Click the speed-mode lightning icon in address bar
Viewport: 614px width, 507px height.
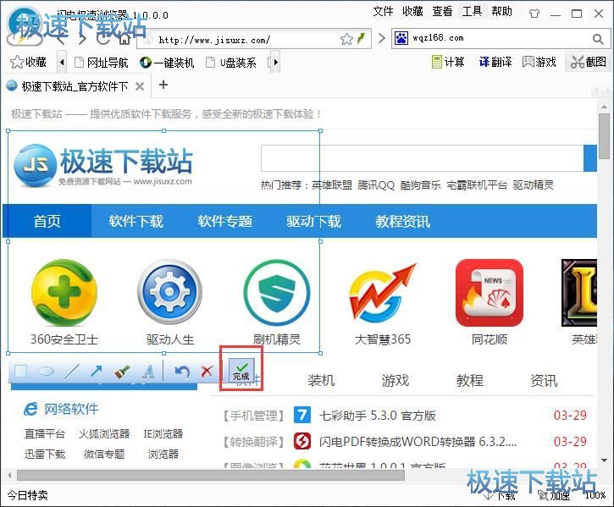(361, 38)
